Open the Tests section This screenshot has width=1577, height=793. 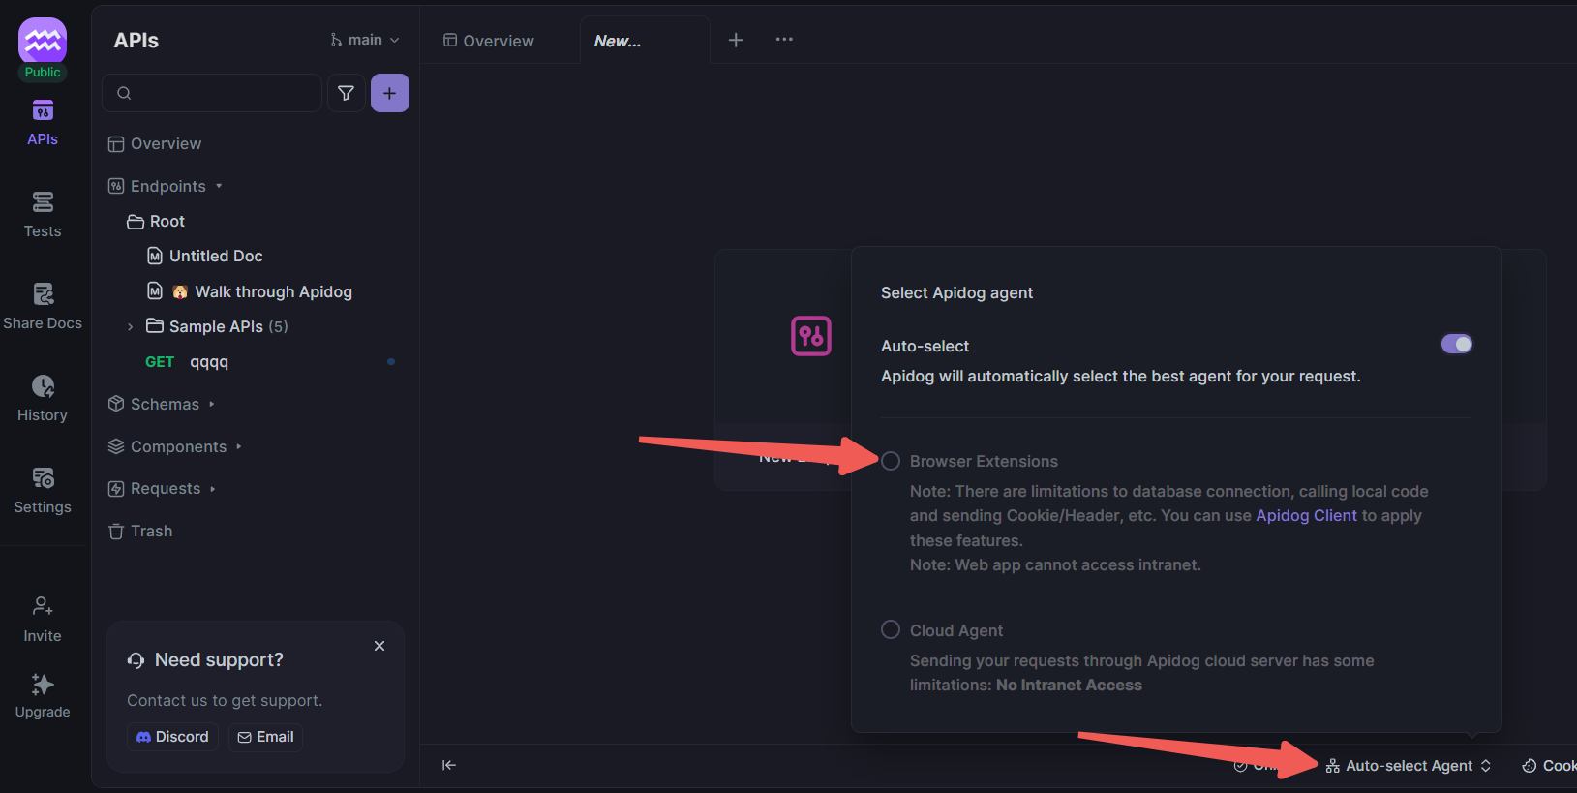tap(43, 215)
